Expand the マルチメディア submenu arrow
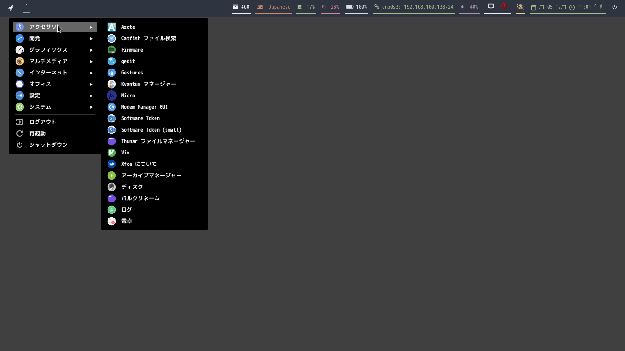This screenshot has height=351, width=625. point(92,62)
